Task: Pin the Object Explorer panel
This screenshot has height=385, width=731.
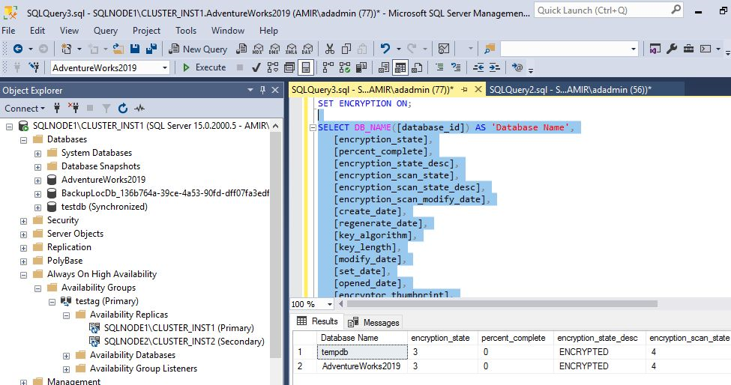Action: [263, 90]
